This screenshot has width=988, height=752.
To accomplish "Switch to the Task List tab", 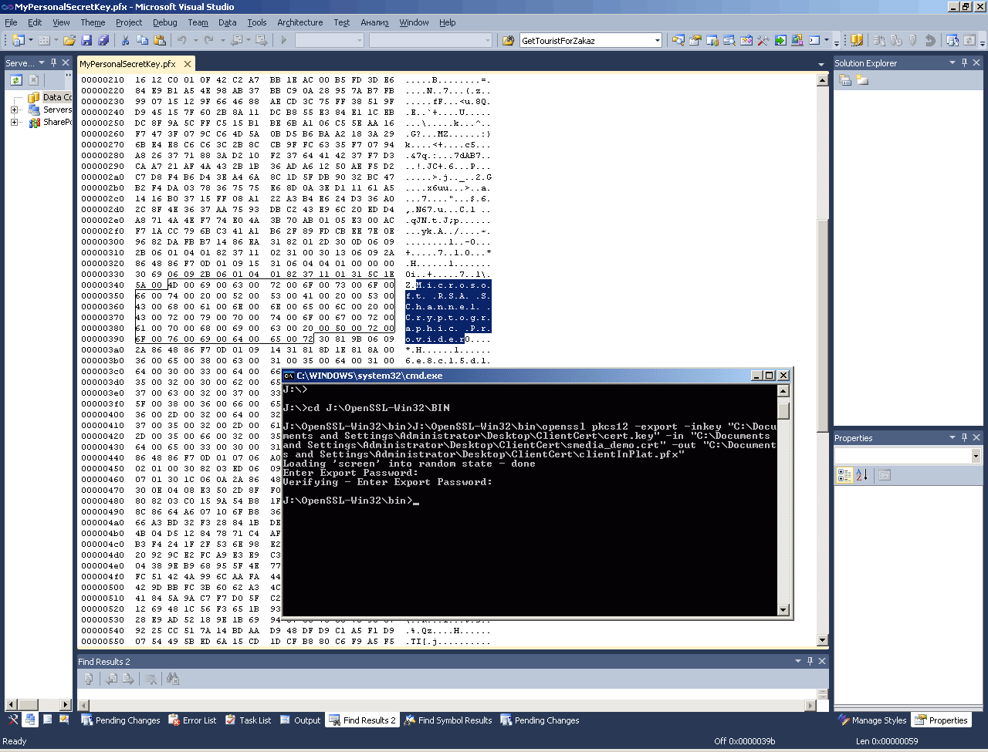I will click(x=248, y=720).
